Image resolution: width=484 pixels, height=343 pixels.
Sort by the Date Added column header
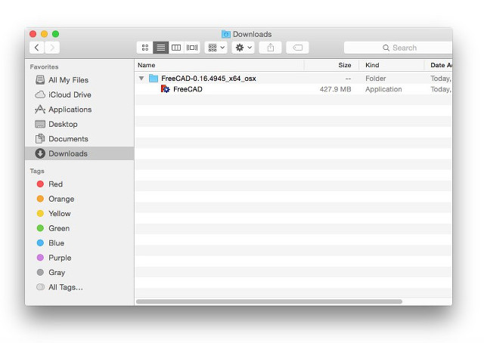[x=439, y=65]
